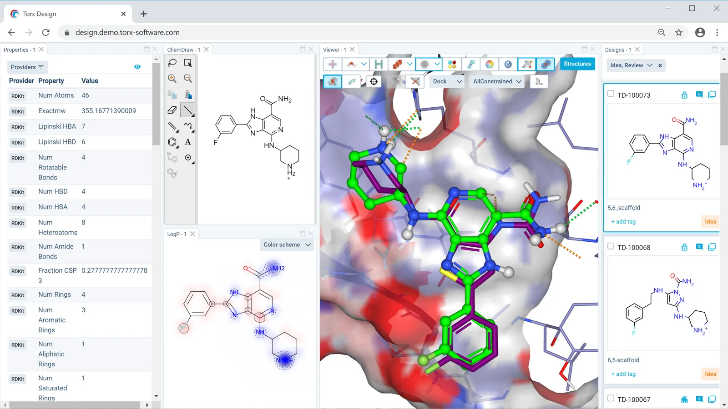Open the Idea, Review filter dropdown
Image resolution: width=728 pixels, height=409 pixels.
(x=631, y=65)
